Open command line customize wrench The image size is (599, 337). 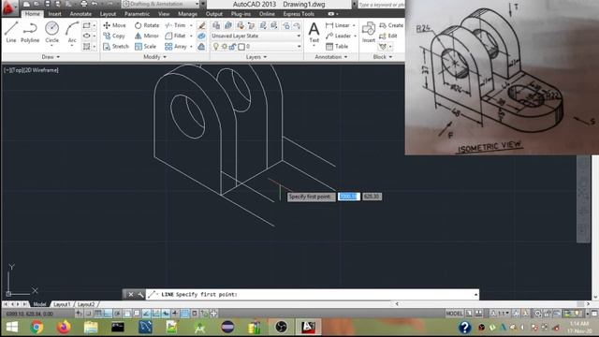pyautogui.click(x=140, y=294)
